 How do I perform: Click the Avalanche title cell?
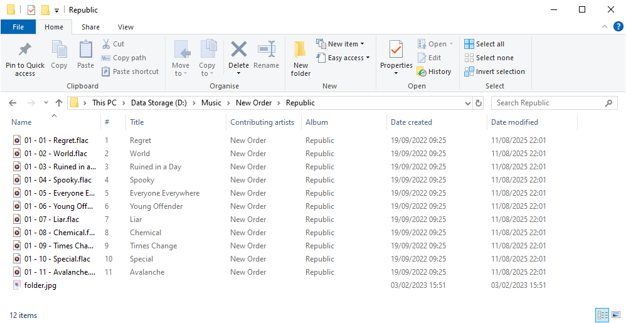[147, 272]
